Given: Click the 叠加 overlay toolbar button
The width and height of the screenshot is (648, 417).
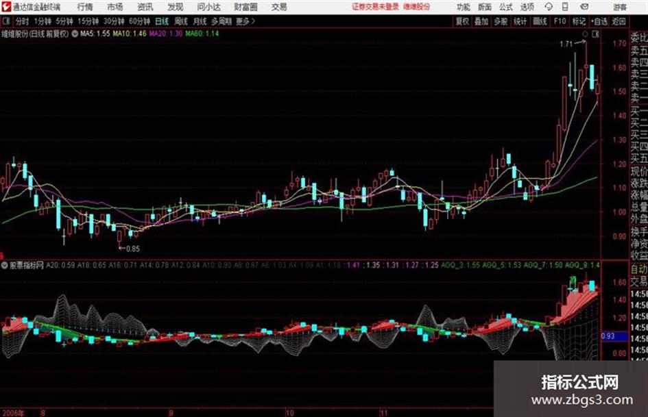Looking at the screenshot, I should [481, 21].
